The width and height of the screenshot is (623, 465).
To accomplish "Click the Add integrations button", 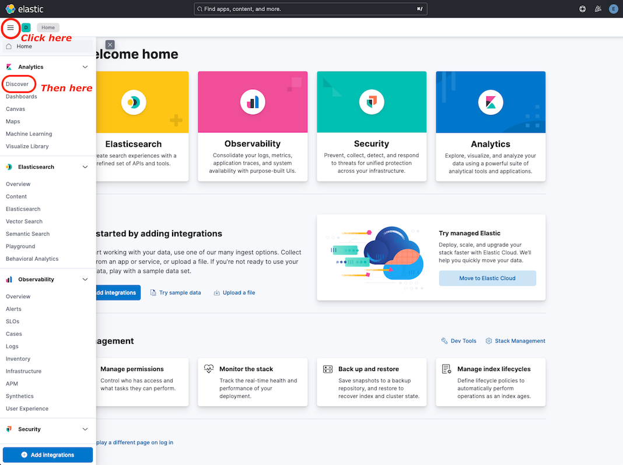I will pyautogui.click(x=47, y=454).
